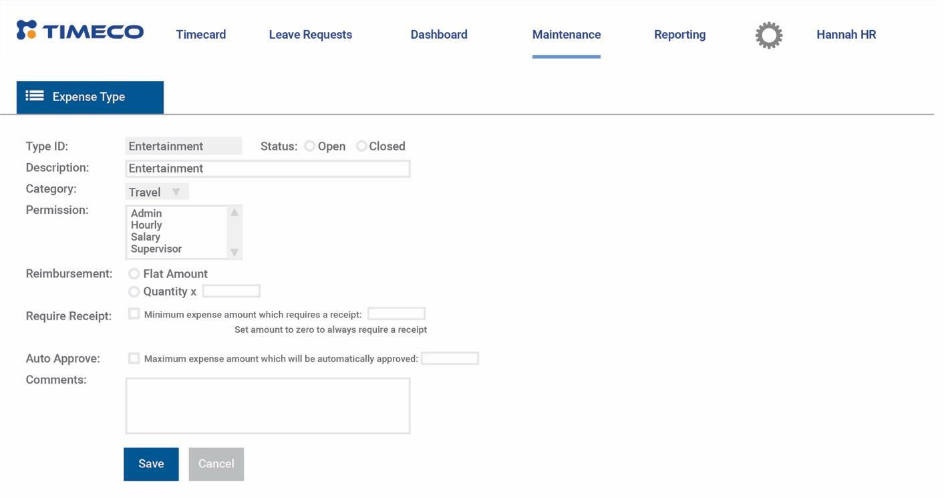Save the Entertainment expense type
Image resolution: width=944 pixels, height=498 pixels.
[150, 463]
